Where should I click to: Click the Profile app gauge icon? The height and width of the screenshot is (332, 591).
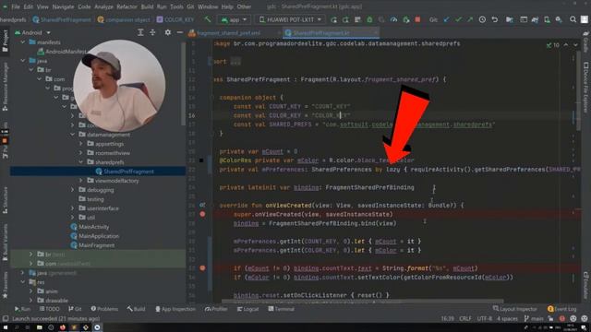click(x=394, y=19)
